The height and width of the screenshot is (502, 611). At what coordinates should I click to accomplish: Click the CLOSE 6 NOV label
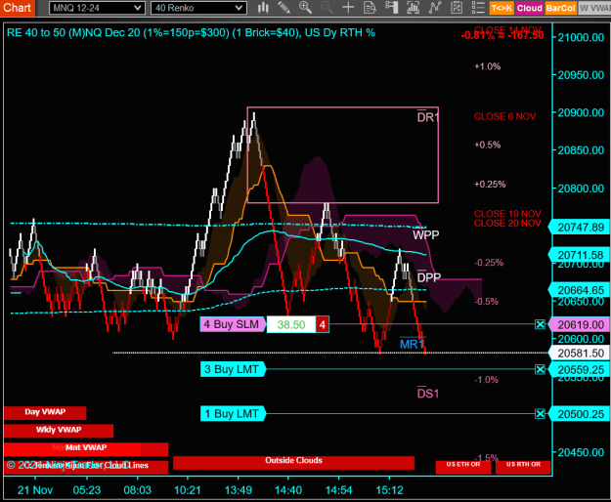pyautogui.click(x=504, y=116)
